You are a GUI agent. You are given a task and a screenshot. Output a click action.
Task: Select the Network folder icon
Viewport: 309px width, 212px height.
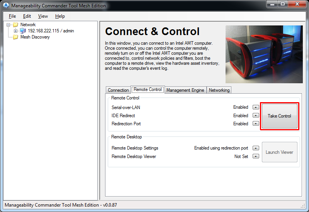pyautogui.click(x=15, y=25)
